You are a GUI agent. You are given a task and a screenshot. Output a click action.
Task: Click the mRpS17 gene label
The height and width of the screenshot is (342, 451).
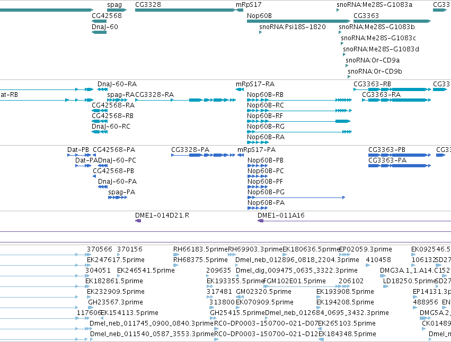click(x=249, y=5)
